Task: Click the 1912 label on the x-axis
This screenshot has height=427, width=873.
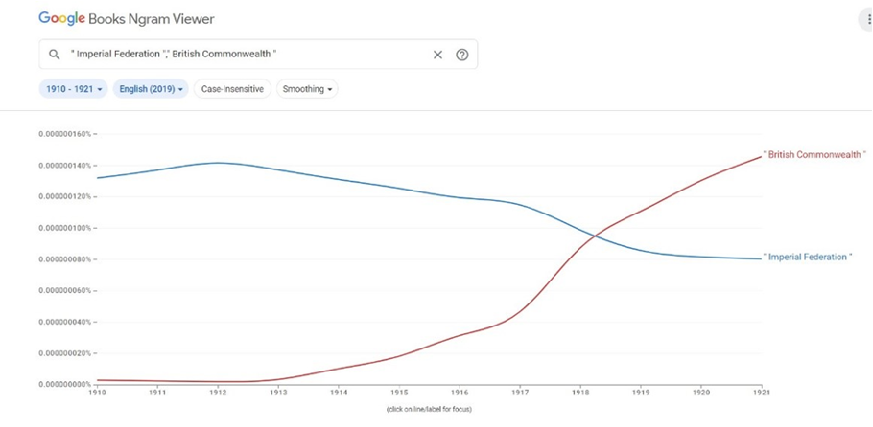Action: 218,393
